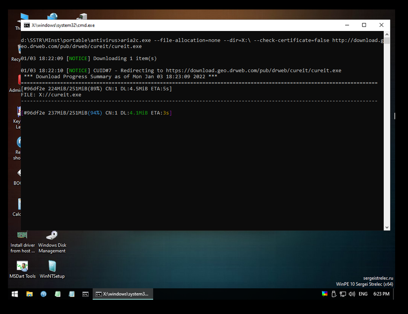Click the console vertical scrollbar thumb
This screenshot has width=408, height=314.
pyautogui.click(x=387, y=40)
